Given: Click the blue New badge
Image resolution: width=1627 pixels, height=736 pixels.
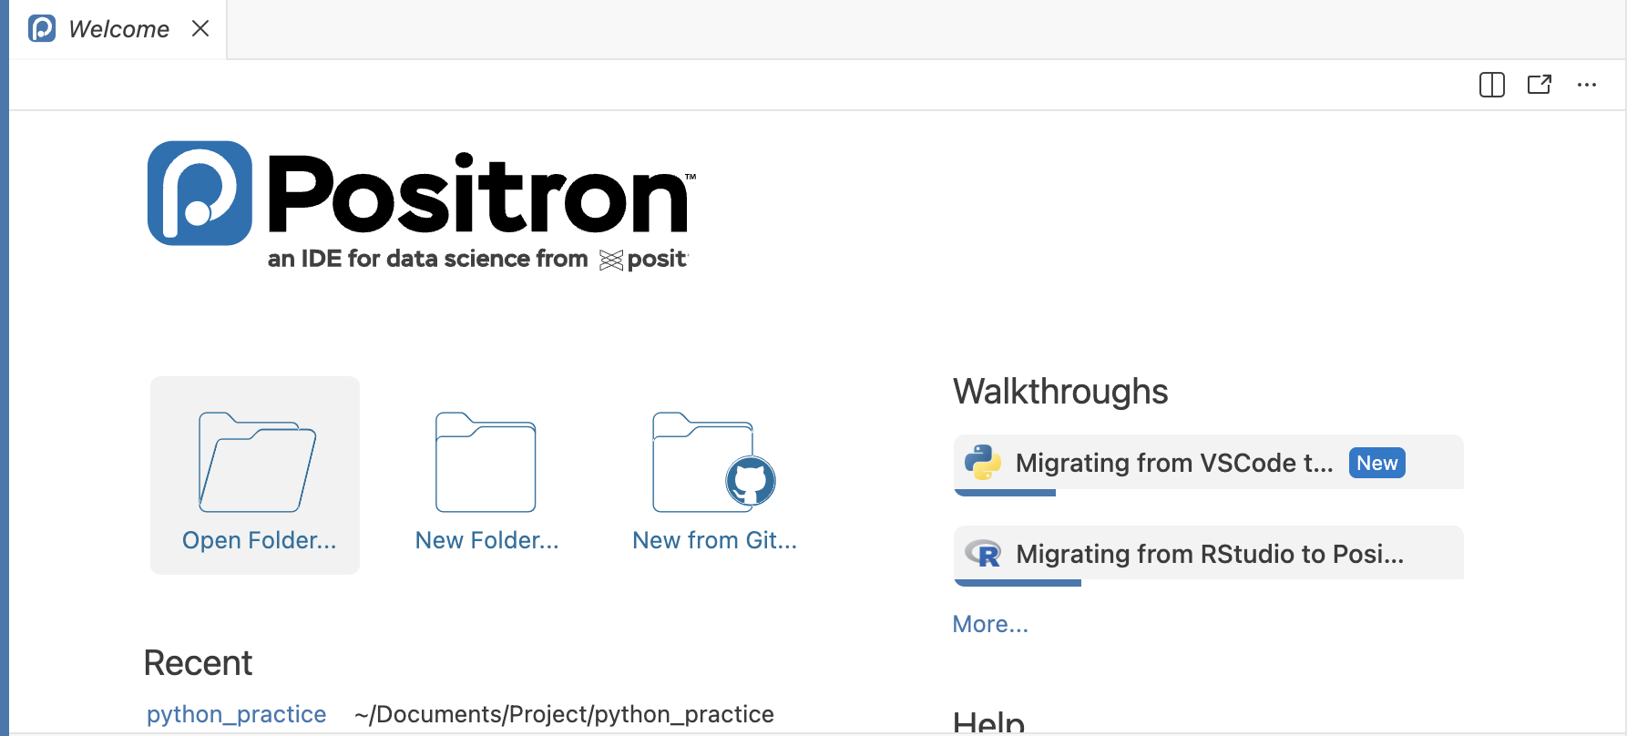Looking at the screenshot, I should click(1376, 463).
